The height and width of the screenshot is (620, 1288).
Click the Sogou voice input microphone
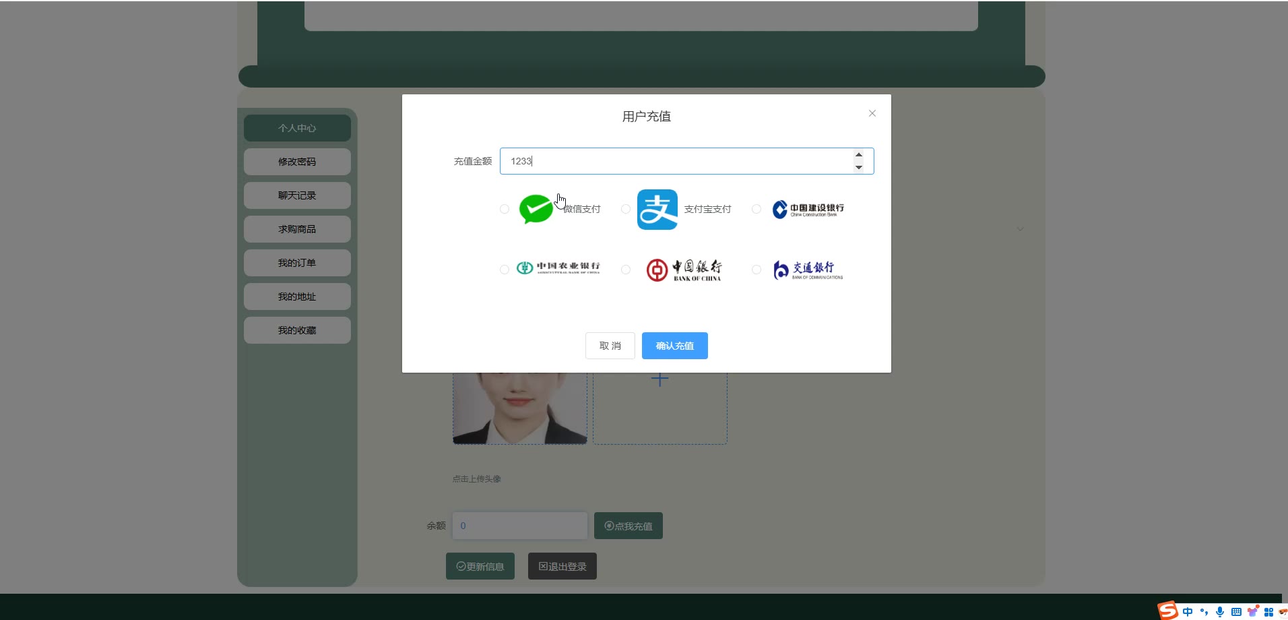click(x=1220, y=612)
